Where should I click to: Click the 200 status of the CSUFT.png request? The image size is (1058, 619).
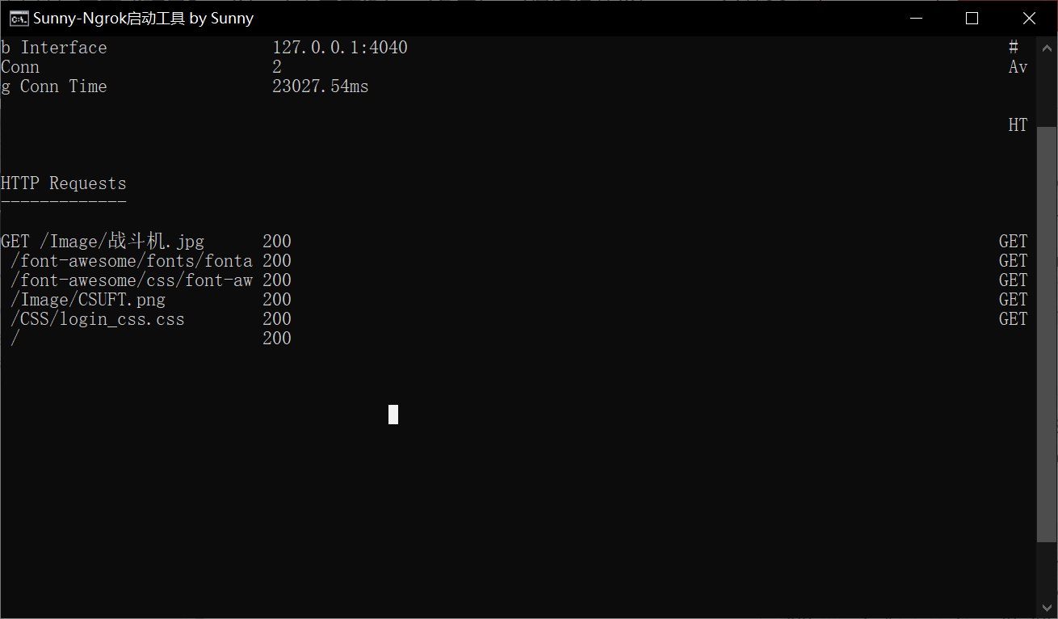(277, 300)
